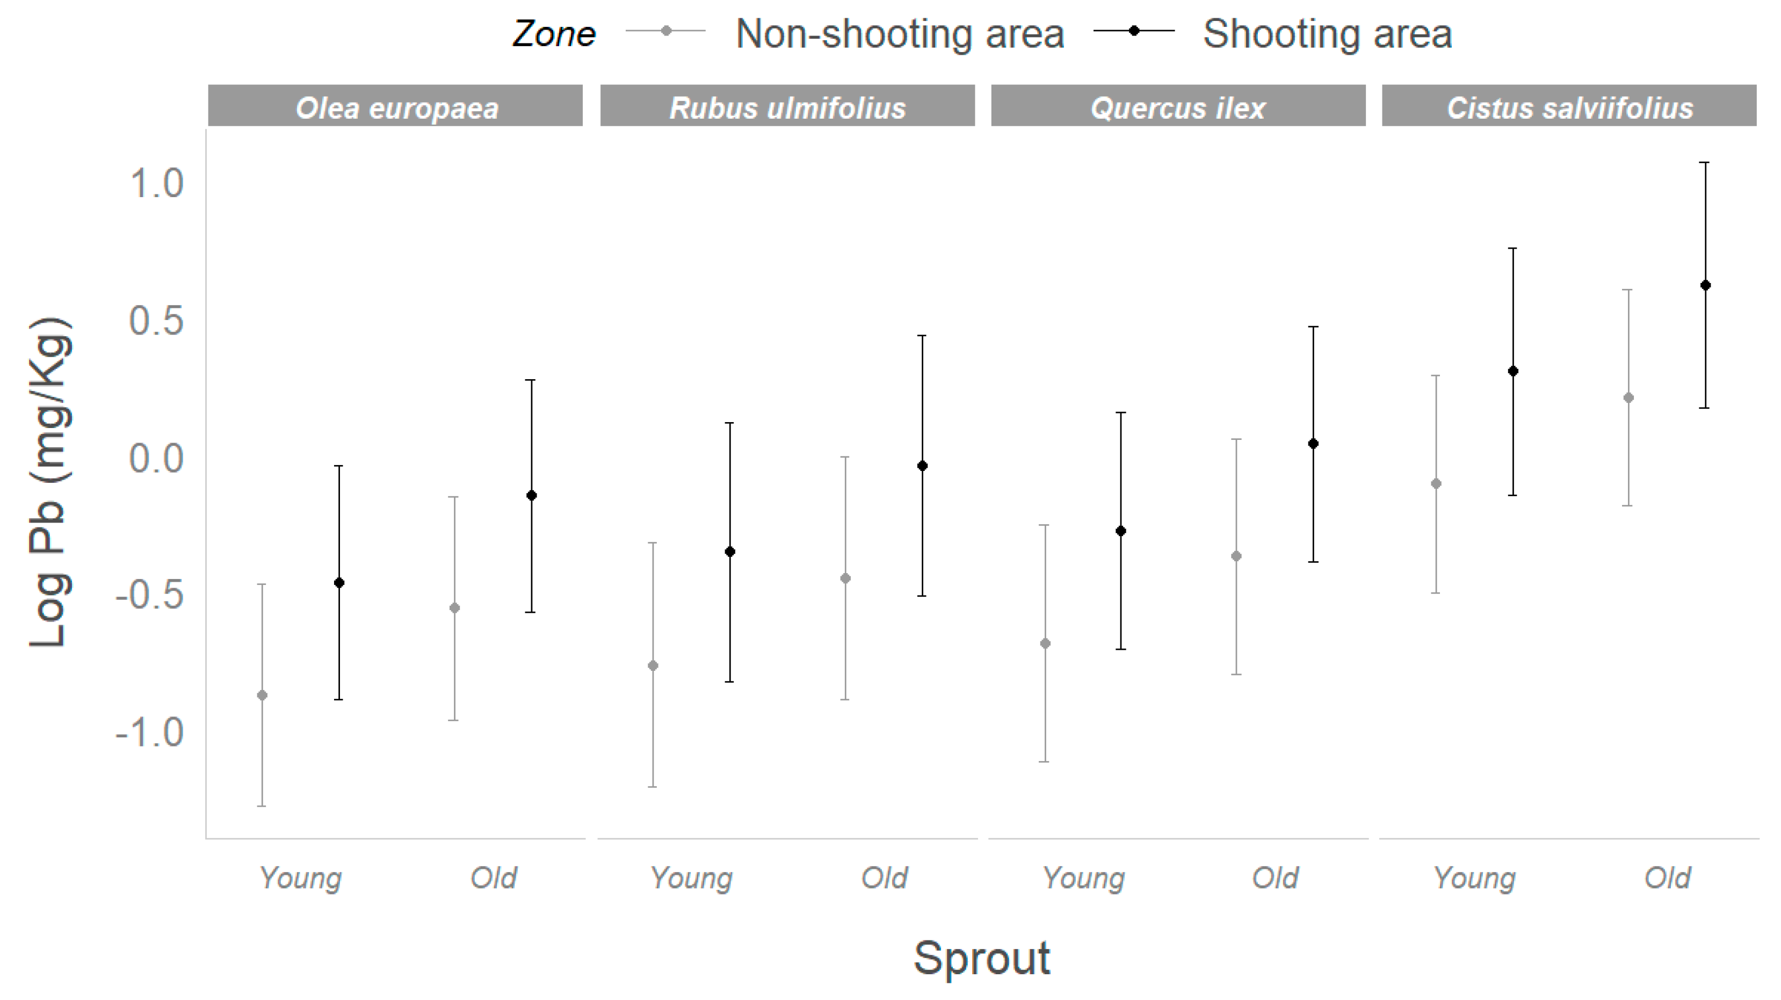Click the gray Old data point in Rubus ulmifolius
Viewport: 1781px width, 1000px height.
click(845, 578)
